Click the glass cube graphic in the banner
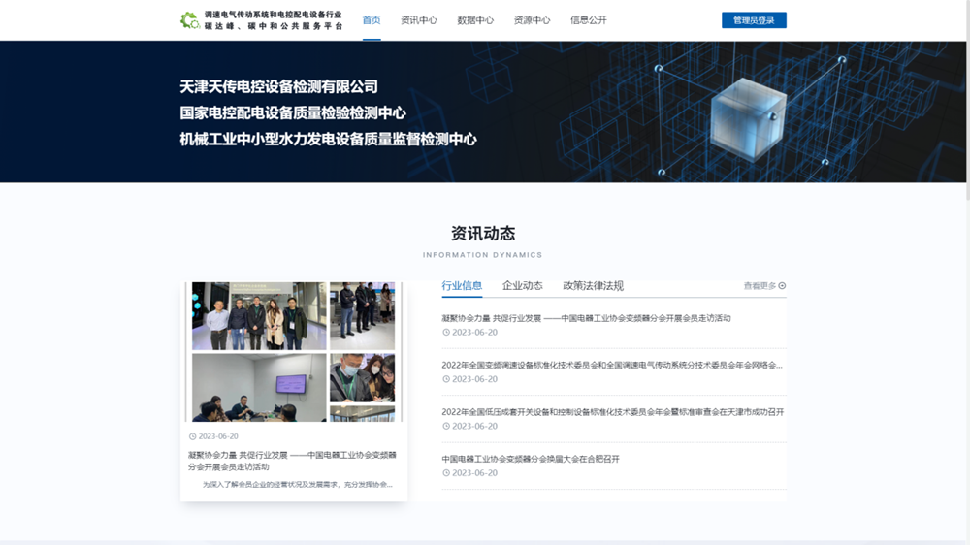The width and height of the screenshot is (970, 545). (x=748, y=118)
